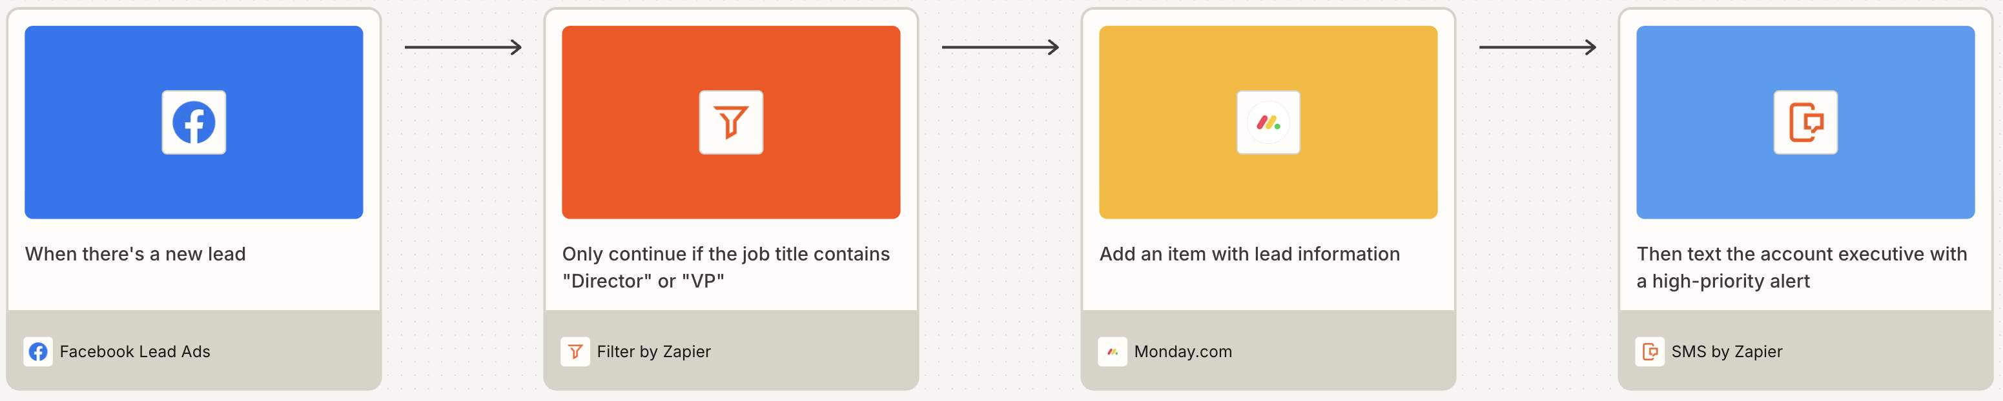Select the "text the account executive" step text
The width and height of the screenshot is (2003, 401).
(x=1801, y=267)
